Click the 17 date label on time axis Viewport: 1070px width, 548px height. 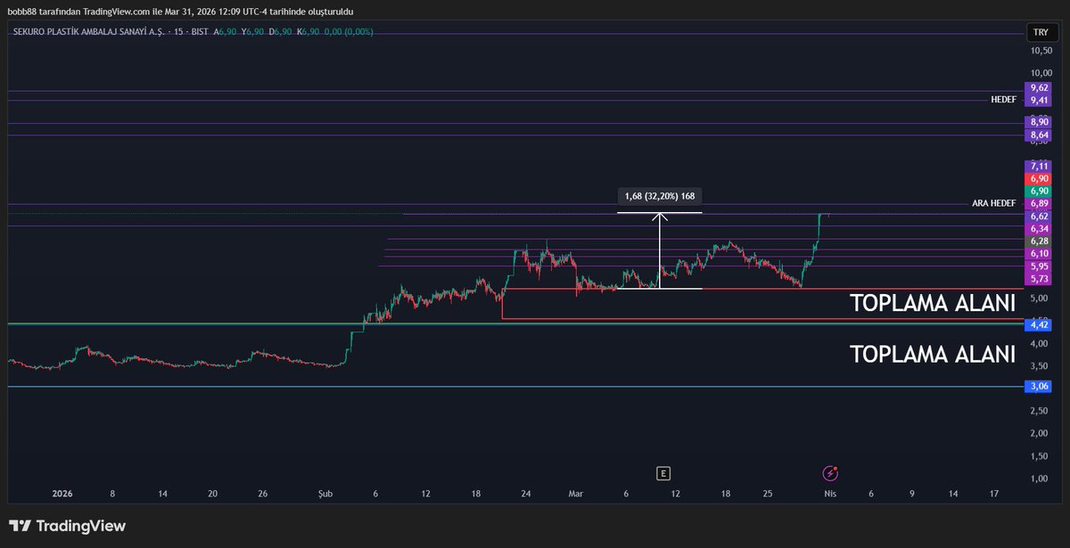click(x=994, y=494)
